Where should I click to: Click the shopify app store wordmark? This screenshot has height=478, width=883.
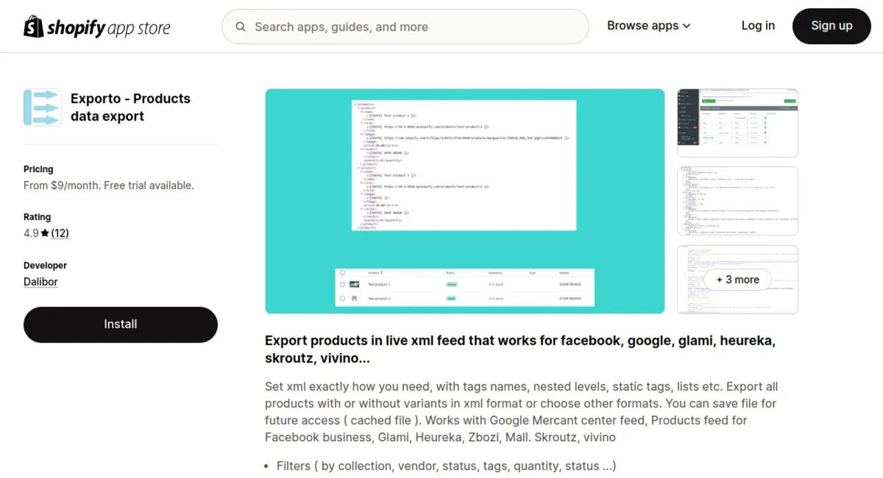(x=108, y=28)
